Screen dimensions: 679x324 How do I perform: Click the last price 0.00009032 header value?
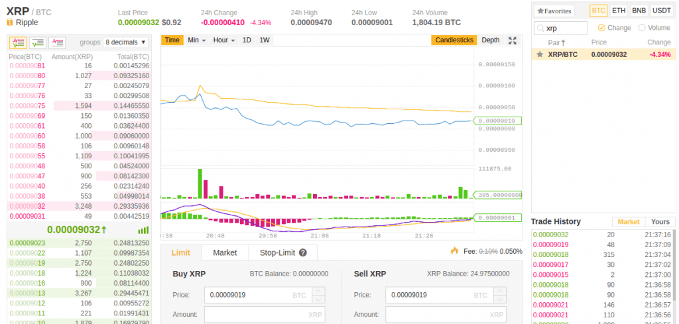(139, 22)
